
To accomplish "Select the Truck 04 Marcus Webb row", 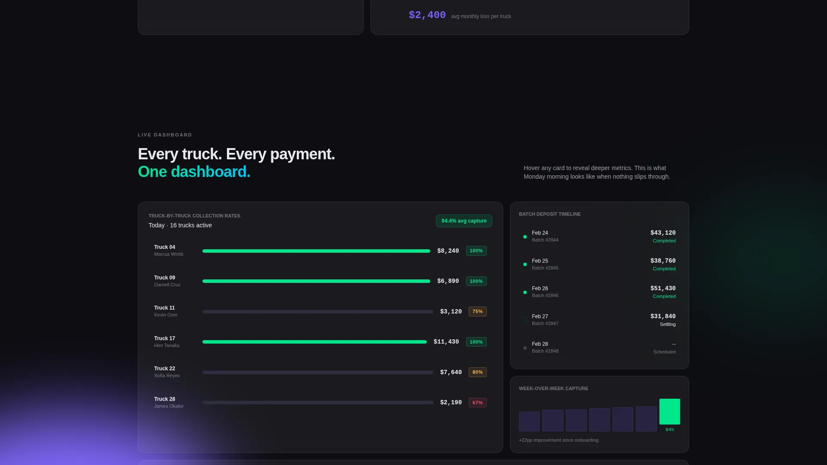I will point(320,251).
